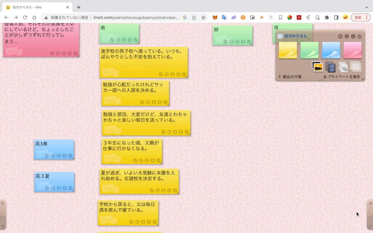Click the pencil edit icon on the 夏が過ぎ sticky
This screenshot has width=373, height=233.
point(152,190)
